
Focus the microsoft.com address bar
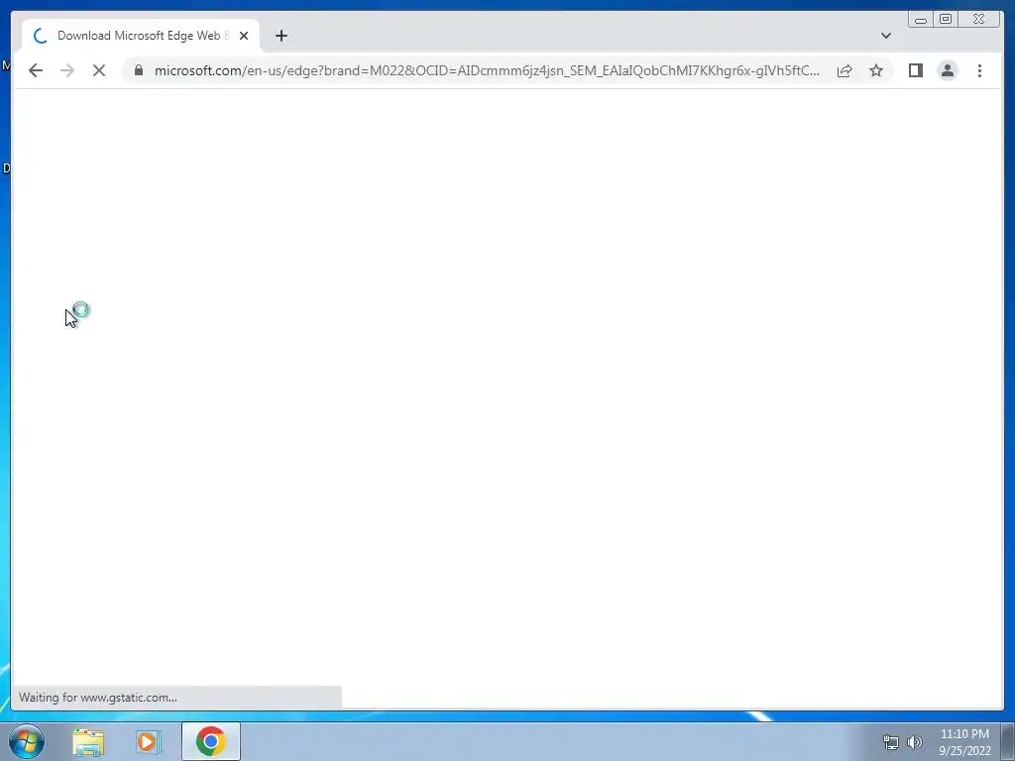coord(487,70)
